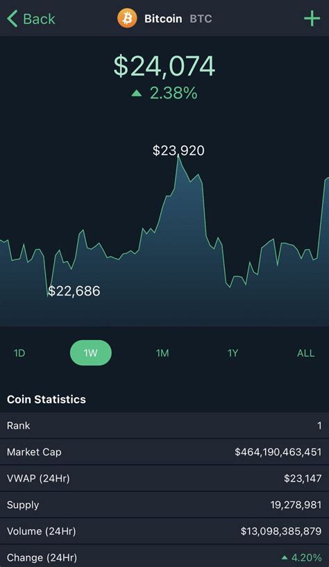This screenshot has width=329, height=567.
Task: Add coin with the plus icon
Action: (x=312, y=19)
